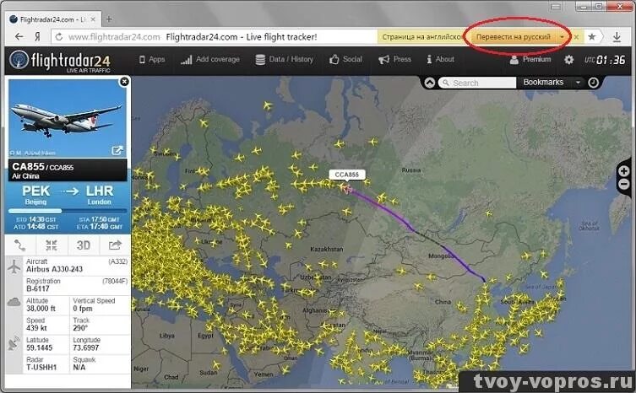Collapse the search bar with the up arrow
This screenshot has width=636, height=393.
(x=430, y=83)
